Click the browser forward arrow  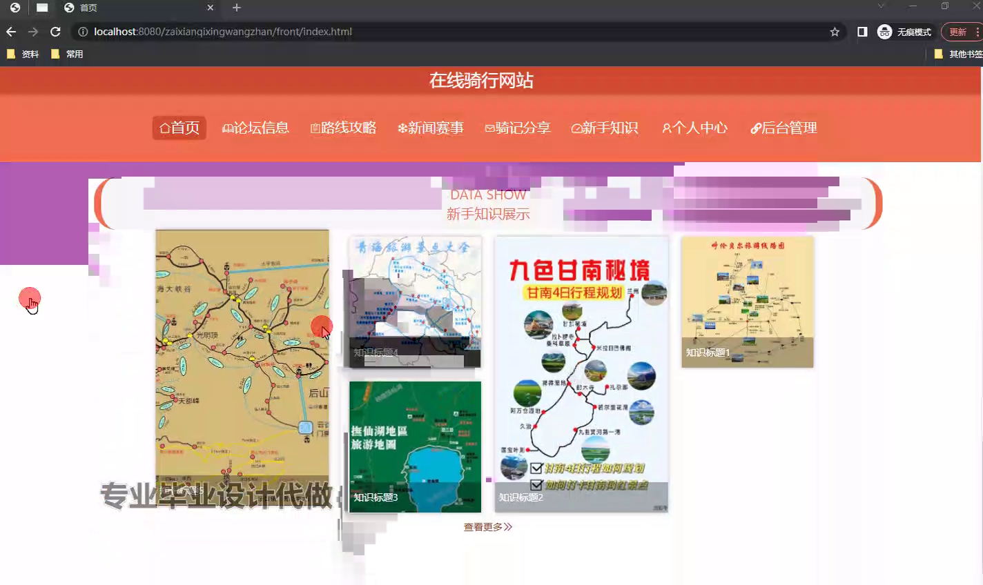33,32
